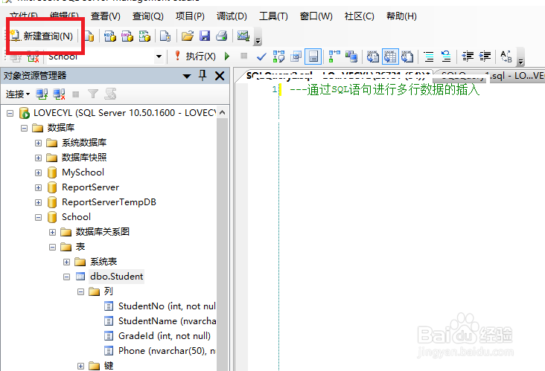
Task: Open the Query Options dialog icon
Action: pos(296,57)
